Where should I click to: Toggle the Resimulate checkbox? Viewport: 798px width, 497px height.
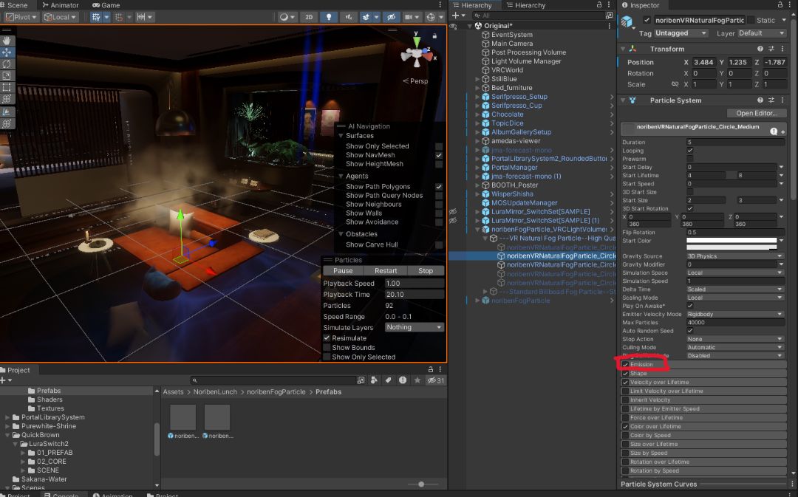click(x=327, y=337)
